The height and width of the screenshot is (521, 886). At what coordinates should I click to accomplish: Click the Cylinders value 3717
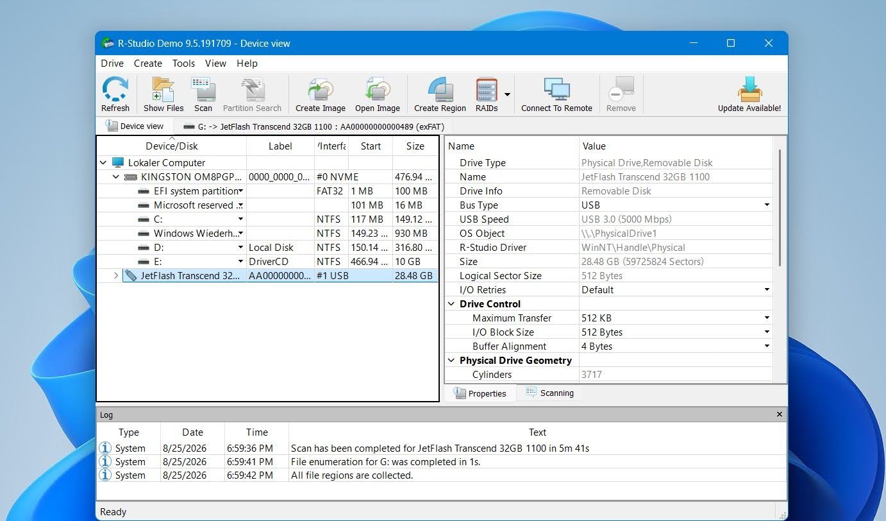[x=591, y=375]
